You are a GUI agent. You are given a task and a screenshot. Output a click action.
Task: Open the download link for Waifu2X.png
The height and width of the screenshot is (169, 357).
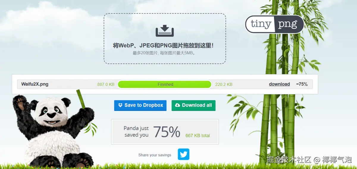tap(279, 84)
